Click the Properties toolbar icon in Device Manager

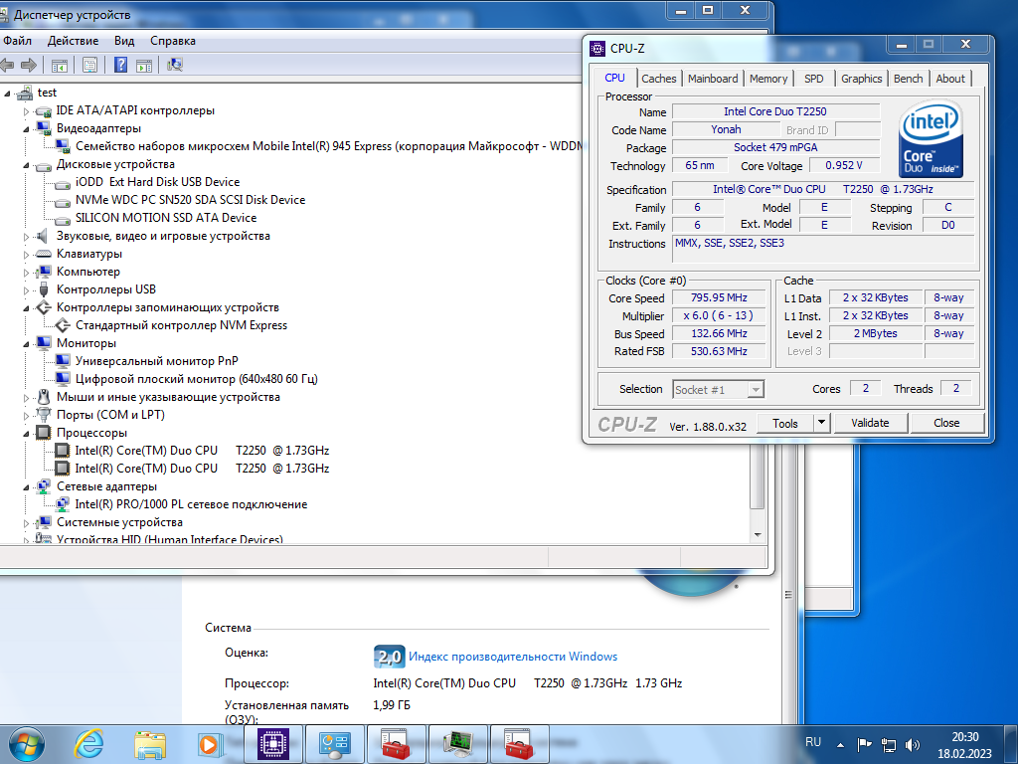point(89,65)
